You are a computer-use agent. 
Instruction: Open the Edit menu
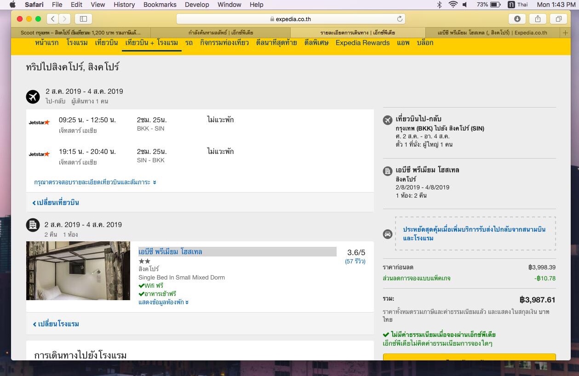coord(76,5)
